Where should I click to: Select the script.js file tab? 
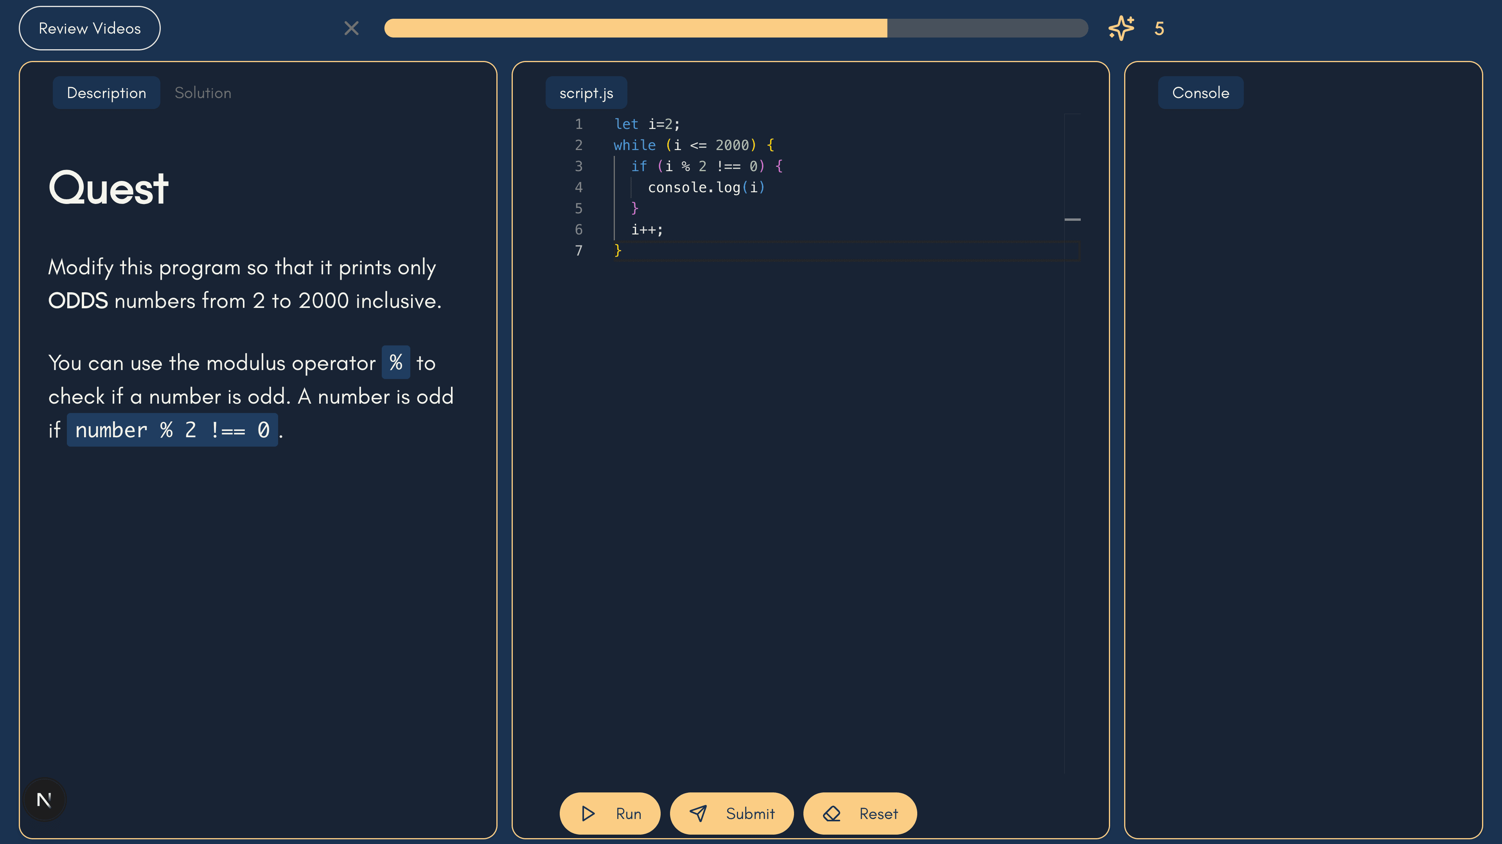586,93
